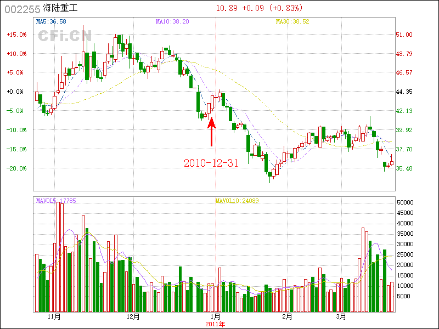The height and width of the screenshot is (329, 439).
Task: Click the stock code 002255
Action: 21,9
